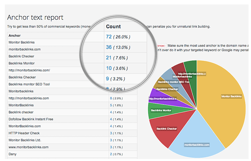Click the 2 (0.7%) count for Dany
This screenshot has height=161, width=251.
(x=116, y=154)
